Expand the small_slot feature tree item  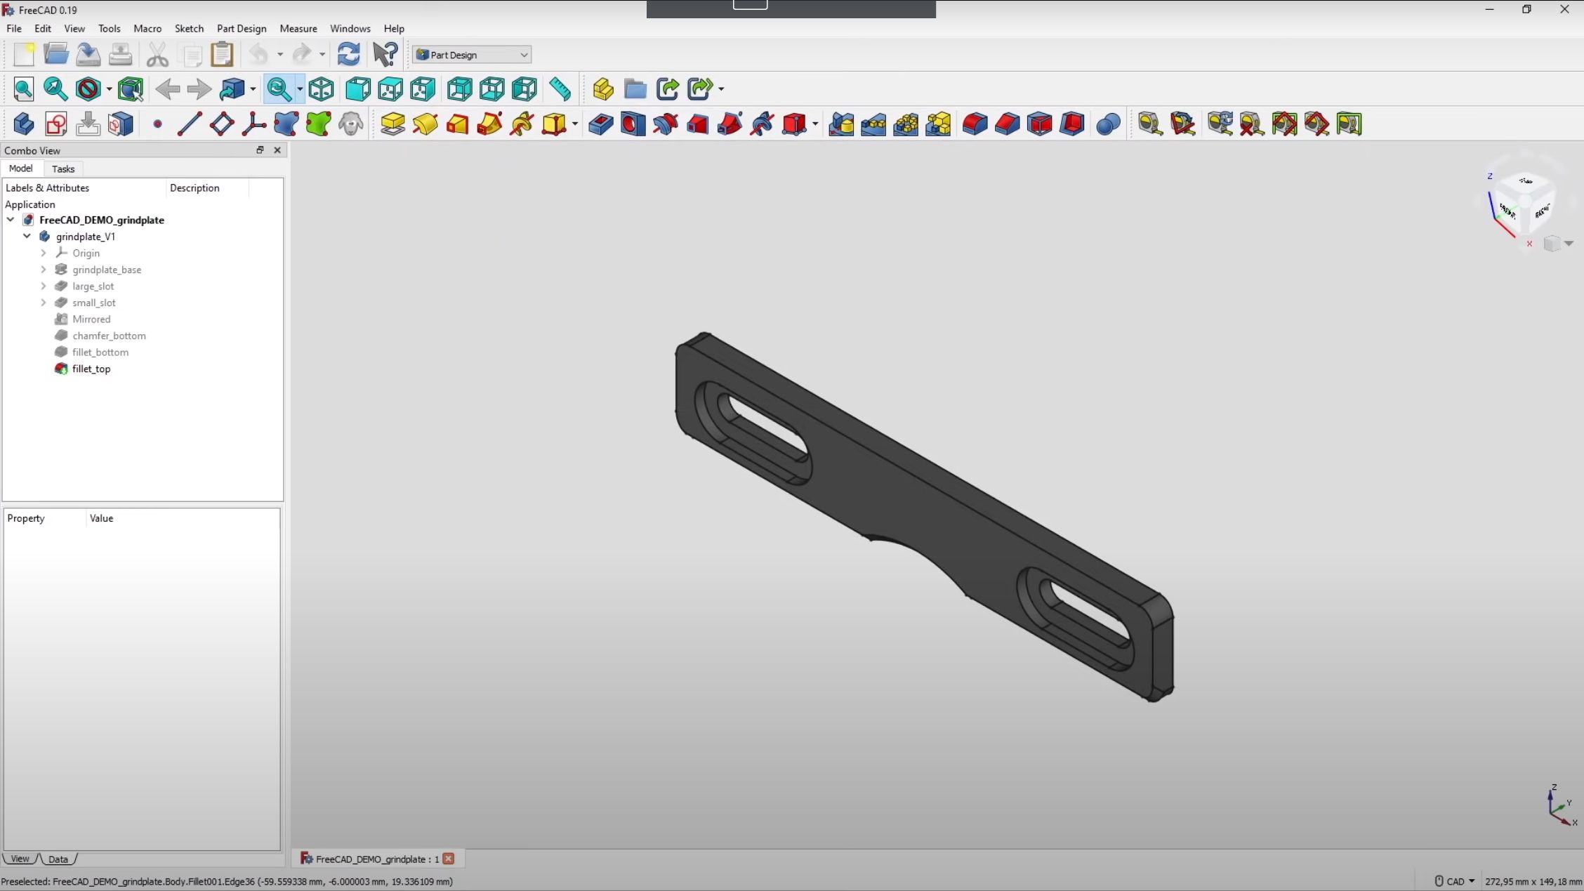(44, 303)
